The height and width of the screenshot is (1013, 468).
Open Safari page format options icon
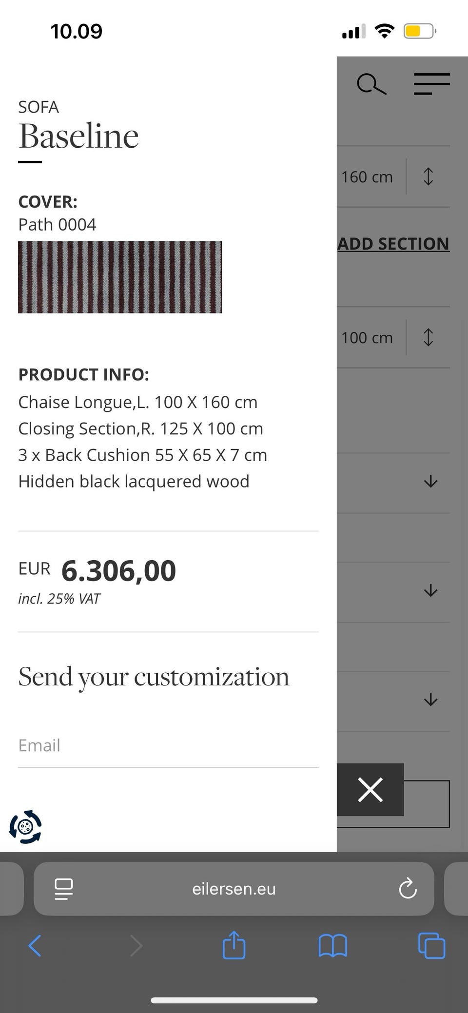coord(64,889)
